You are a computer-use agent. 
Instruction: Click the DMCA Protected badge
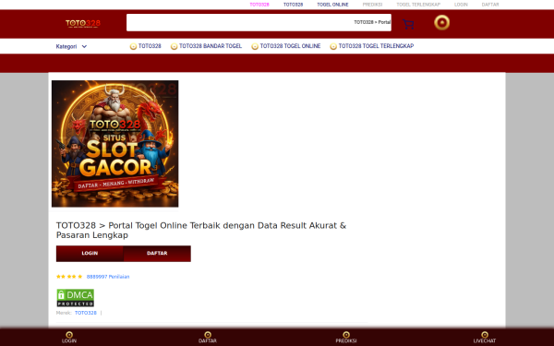pyautogui.click(x=76, y=298)
